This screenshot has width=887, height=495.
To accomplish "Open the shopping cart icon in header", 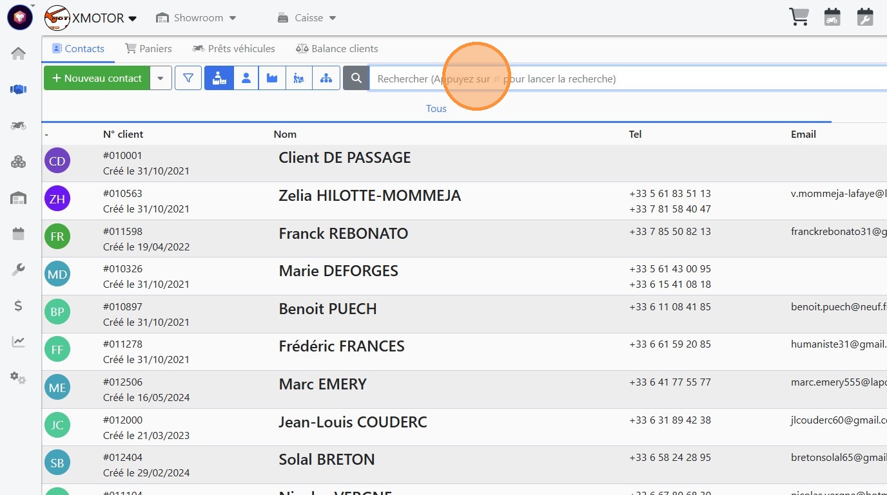I will tap(799, 17).
